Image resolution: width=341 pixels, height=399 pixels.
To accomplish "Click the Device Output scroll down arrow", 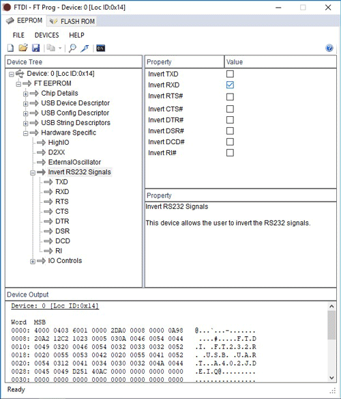I will 331,378.
